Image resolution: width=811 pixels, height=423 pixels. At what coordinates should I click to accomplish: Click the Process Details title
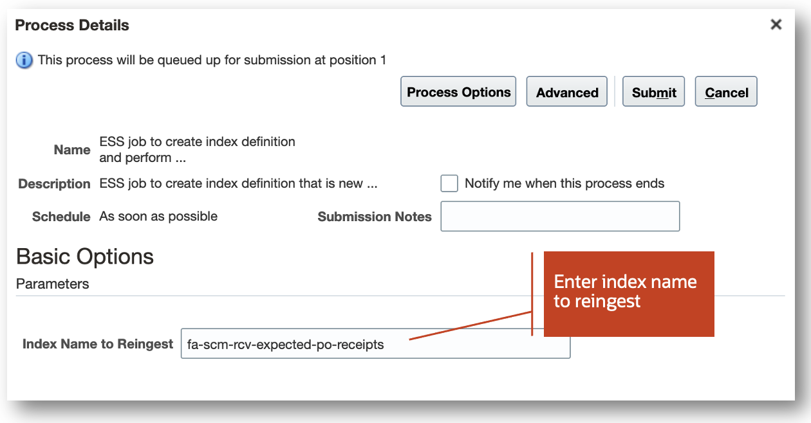(x=72, y=25)
